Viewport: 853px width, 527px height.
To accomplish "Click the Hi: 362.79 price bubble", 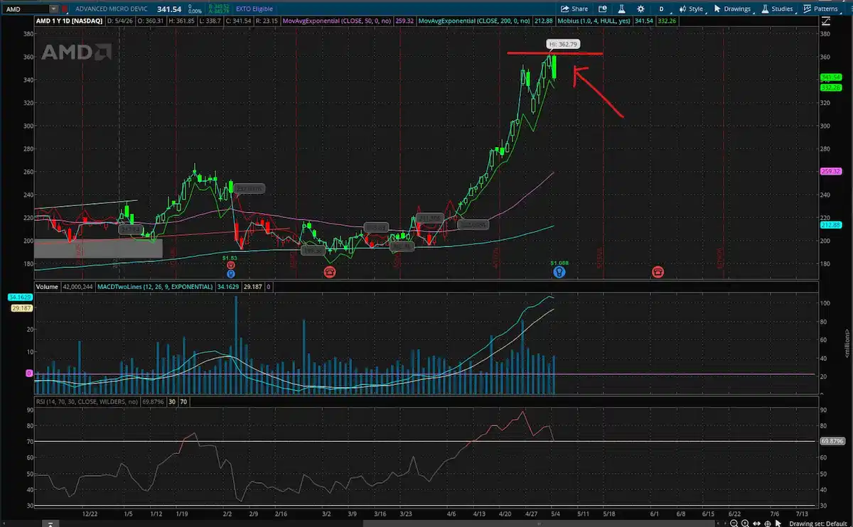I will 563,44.
